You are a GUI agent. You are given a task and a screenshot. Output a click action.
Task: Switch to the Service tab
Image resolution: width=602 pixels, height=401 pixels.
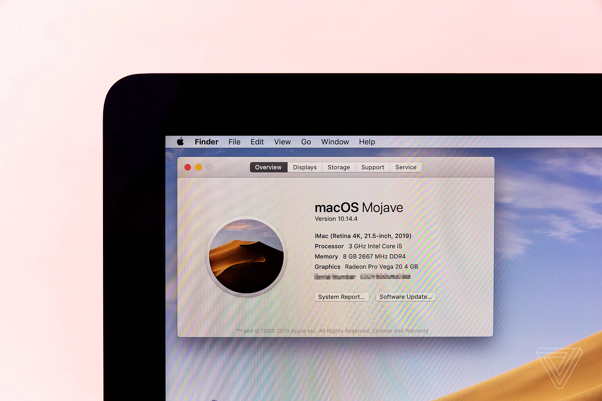(406, 167)
